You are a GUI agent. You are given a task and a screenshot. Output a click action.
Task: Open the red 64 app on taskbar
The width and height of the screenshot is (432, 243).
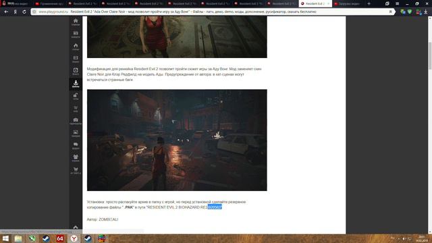pyautogui.click(x=60, y=238)
